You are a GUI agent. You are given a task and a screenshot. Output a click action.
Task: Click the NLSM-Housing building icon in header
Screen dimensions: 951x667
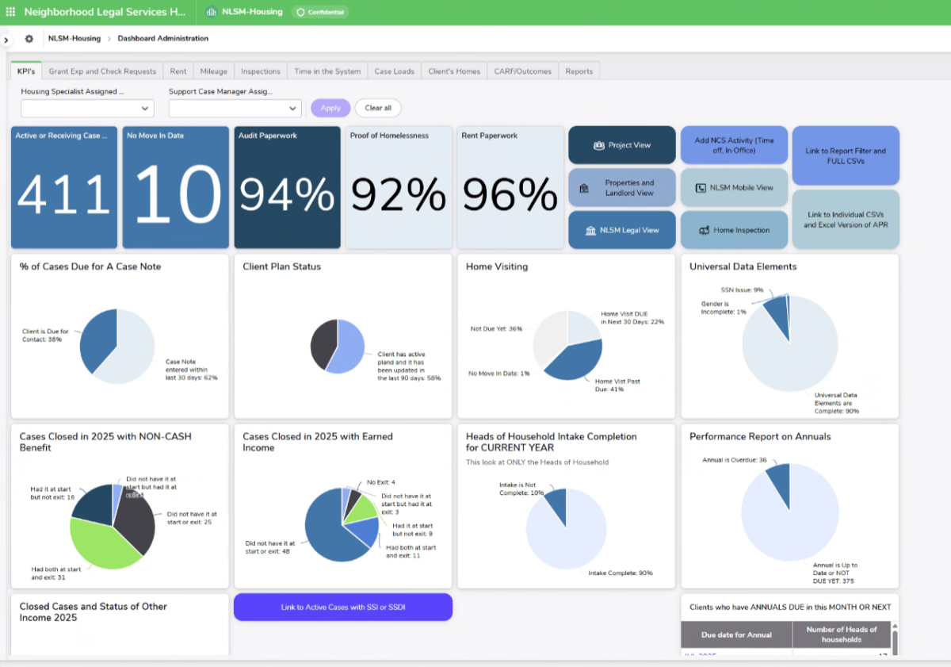212,12
